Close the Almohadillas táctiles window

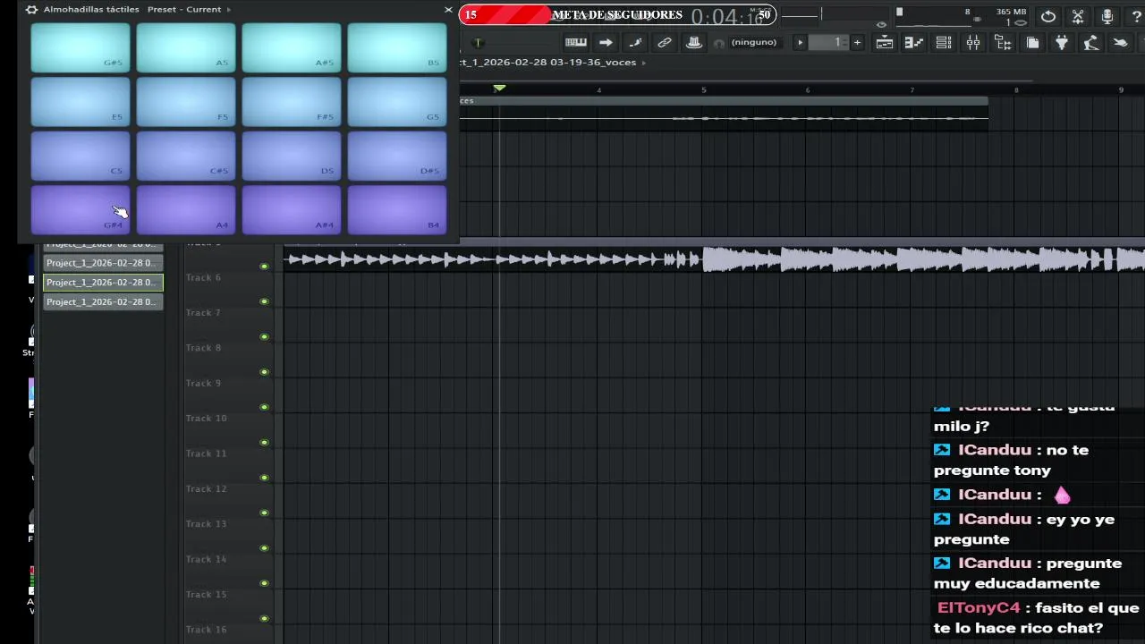448,10
